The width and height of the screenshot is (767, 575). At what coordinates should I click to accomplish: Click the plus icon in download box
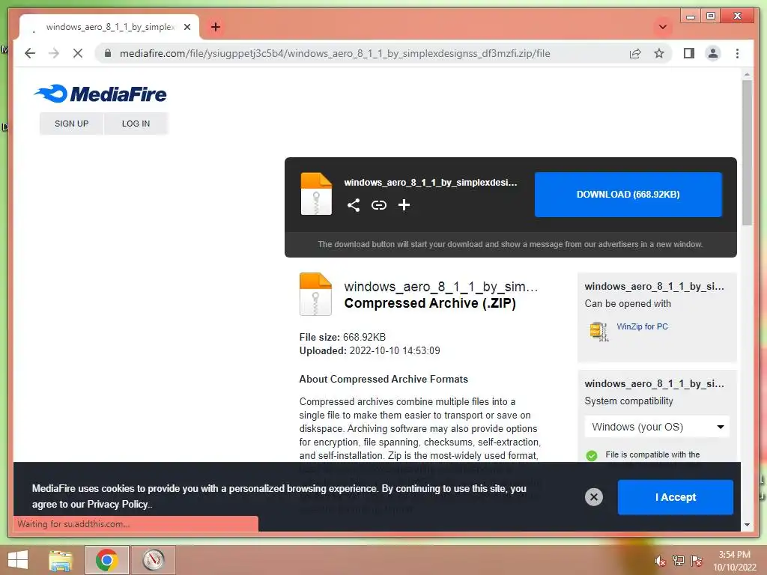point(404,205)
